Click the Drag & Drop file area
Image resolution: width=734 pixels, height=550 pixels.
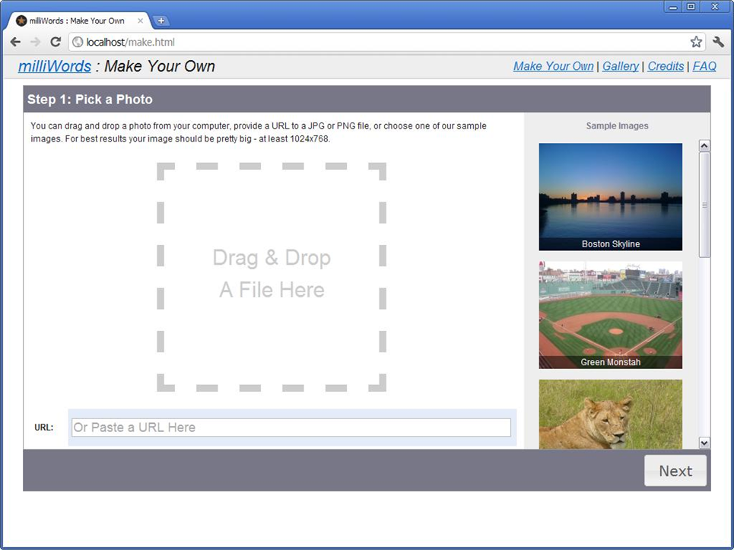coord(272,277)
